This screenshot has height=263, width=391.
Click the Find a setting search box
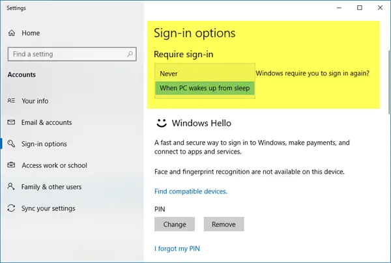tap(72, 54)
